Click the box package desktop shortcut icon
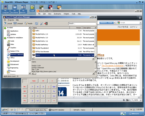 click(x=59, y=7)
